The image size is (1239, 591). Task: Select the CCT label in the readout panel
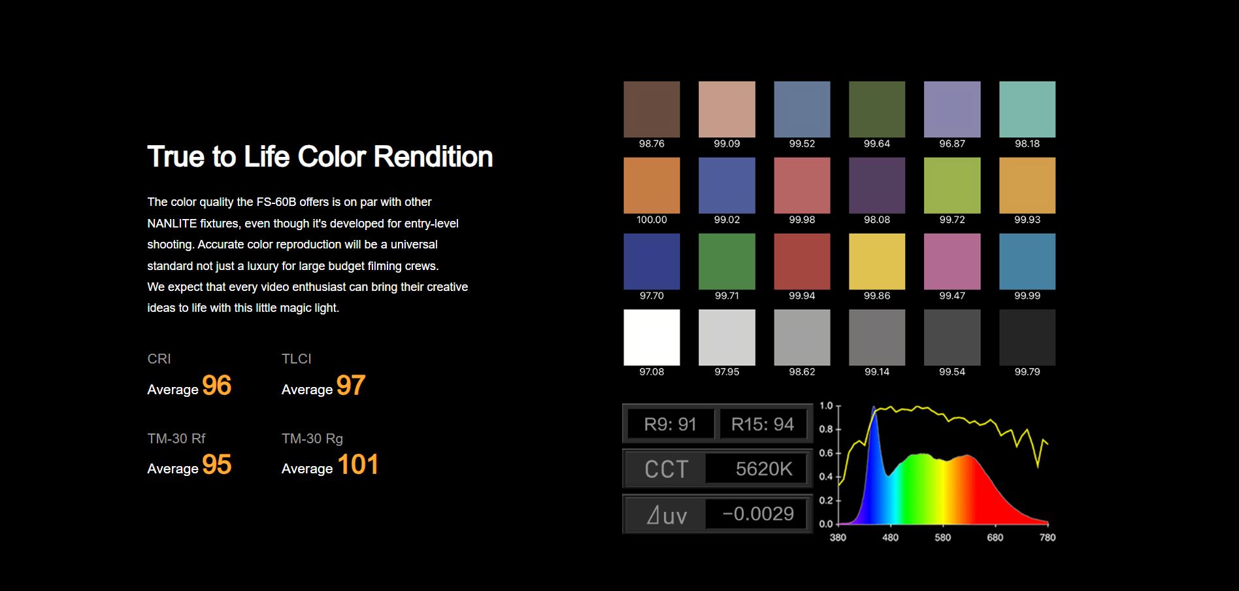[x=667, y=469]
